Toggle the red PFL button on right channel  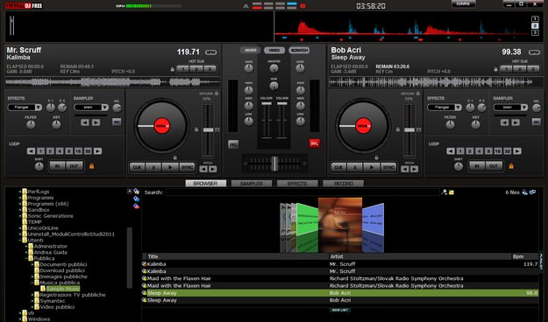[315, 143]
